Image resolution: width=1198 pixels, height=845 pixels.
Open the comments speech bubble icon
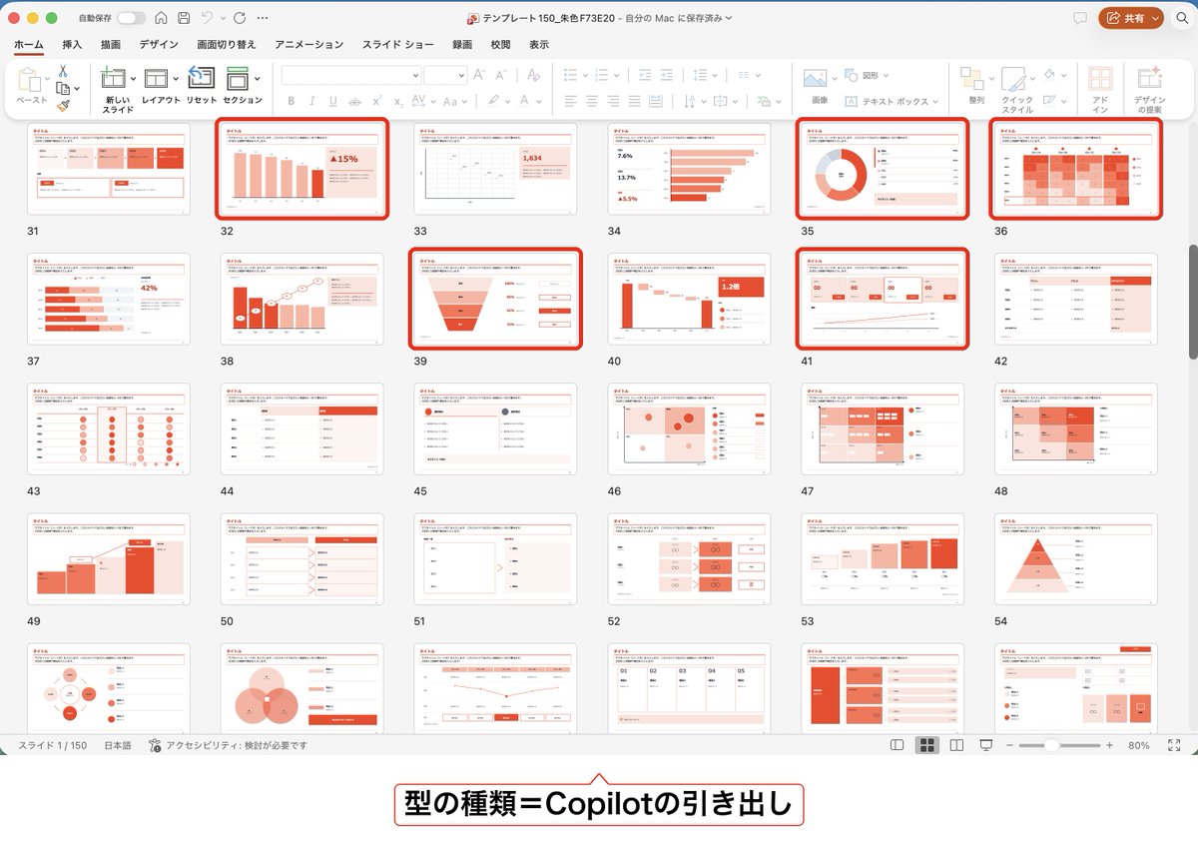click(1080, 18)
